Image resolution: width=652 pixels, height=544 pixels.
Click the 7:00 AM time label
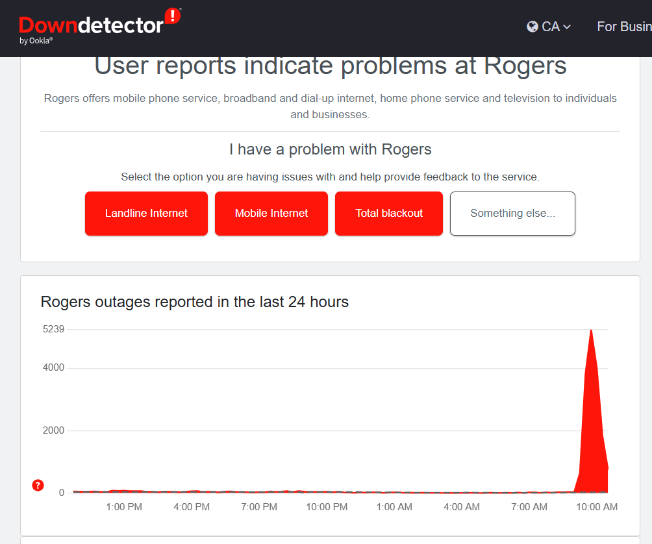click(529, 507)
